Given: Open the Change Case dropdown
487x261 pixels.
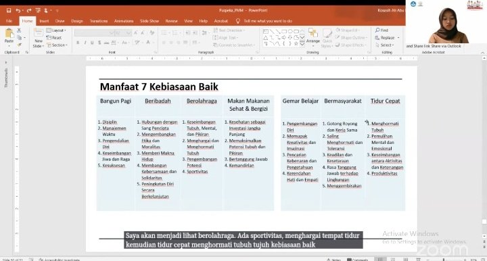Looking at the screenshot, I should 125,43.
